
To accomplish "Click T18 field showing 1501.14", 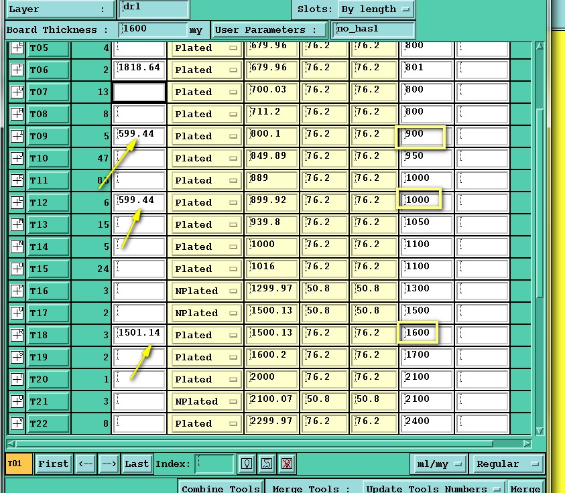I will [139, 335].
